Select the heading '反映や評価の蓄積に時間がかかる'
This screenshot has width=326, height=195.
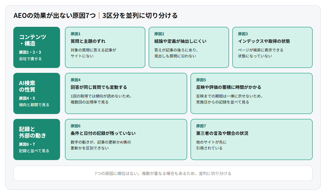click(229, 87)
